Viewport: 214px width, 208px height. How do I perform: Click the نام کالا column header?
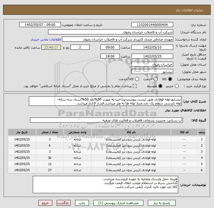pos(131,132)
